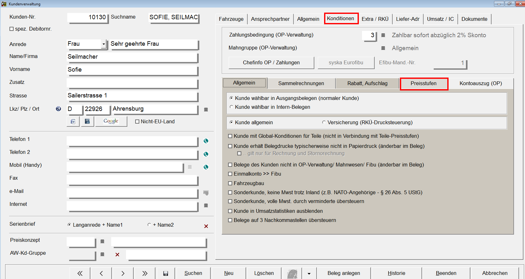Create a new customer with Neu button
The image size is (525, 279).
pos(229,273)
